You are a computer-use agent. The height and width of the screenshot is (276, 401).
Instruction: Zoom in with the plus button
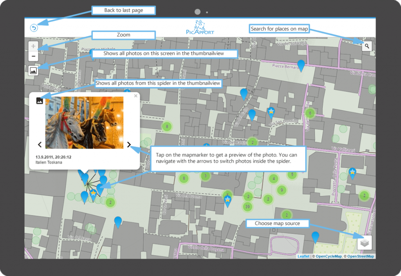click(x=33, y=46)
